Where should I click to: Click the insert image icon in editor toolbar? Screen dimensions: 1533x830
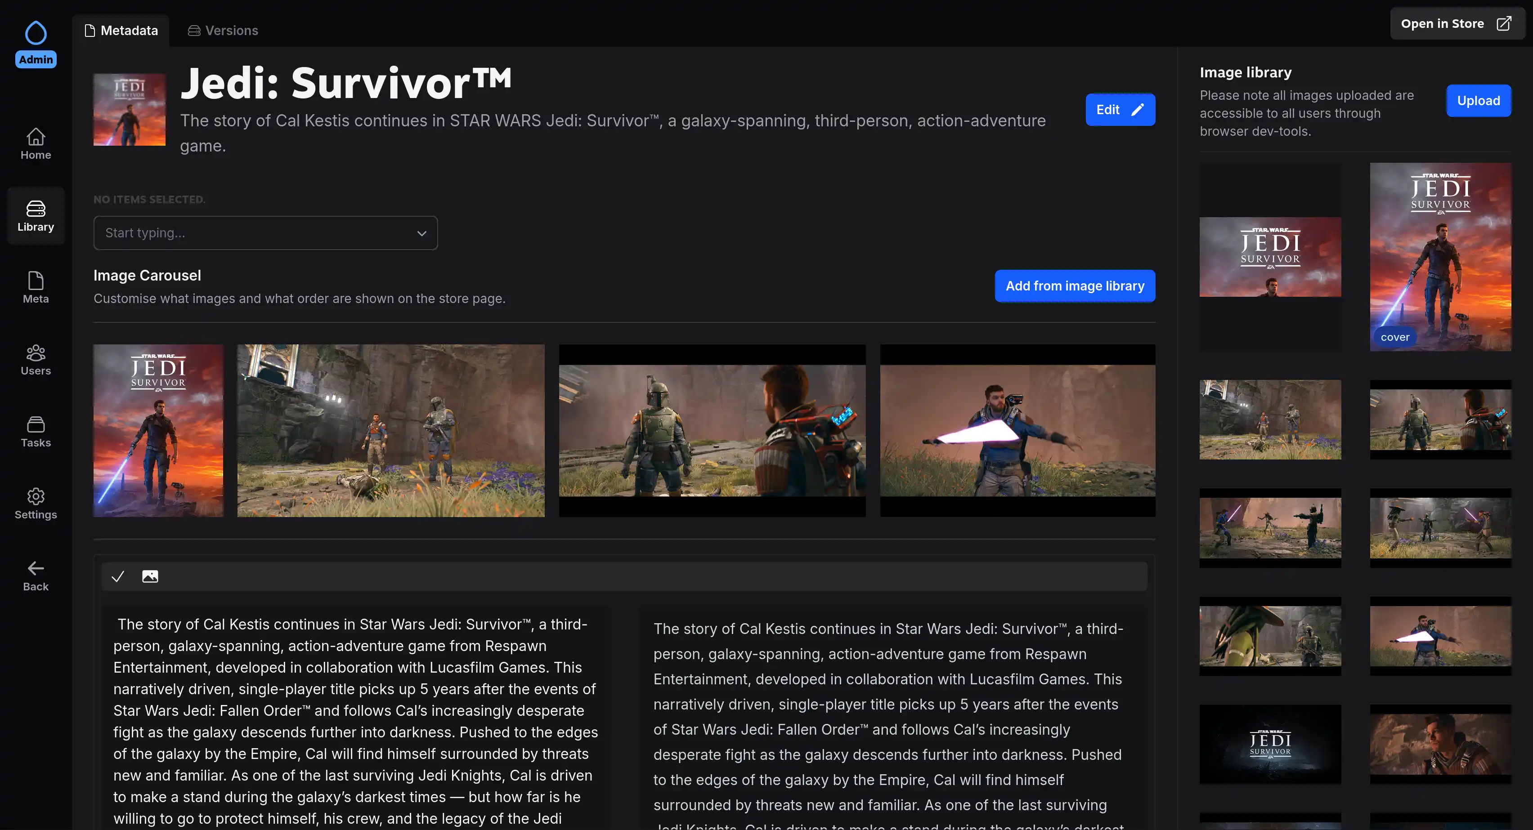[x=150, y=576]
